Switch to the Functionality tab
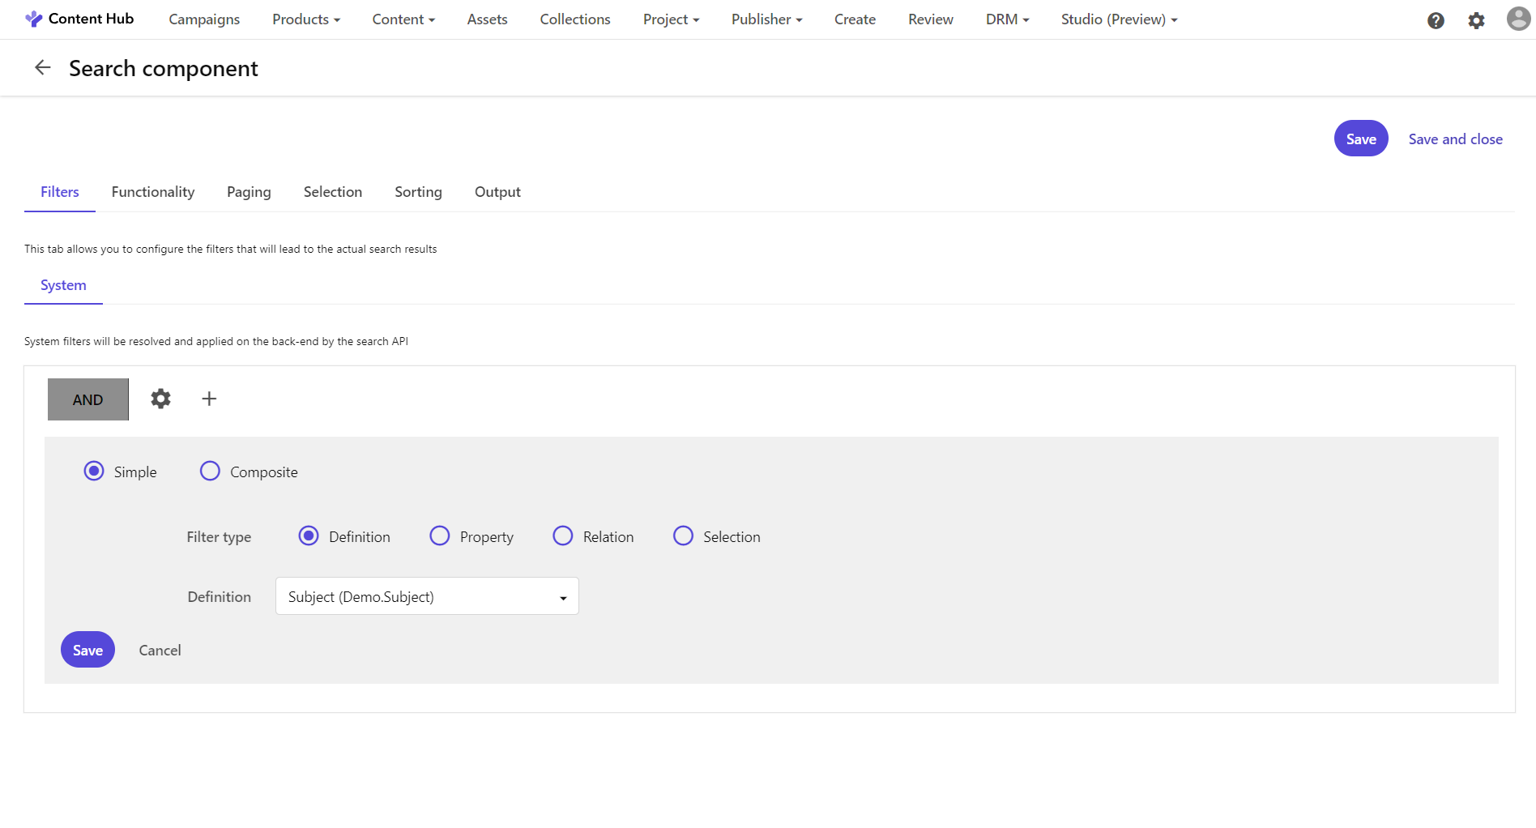The width and height of the screenshot is (1536, 828). (153, 192)
